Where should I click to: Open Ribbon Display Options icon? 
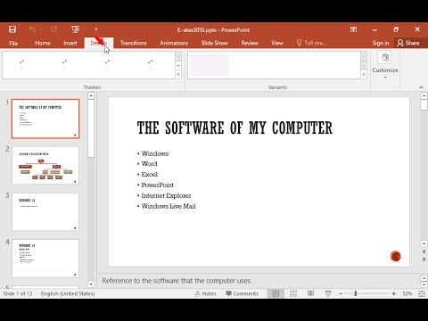353,29
